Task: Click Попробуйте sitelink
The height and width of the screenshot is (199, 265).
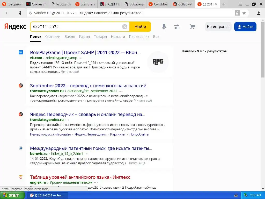Action: pos(139,134)
